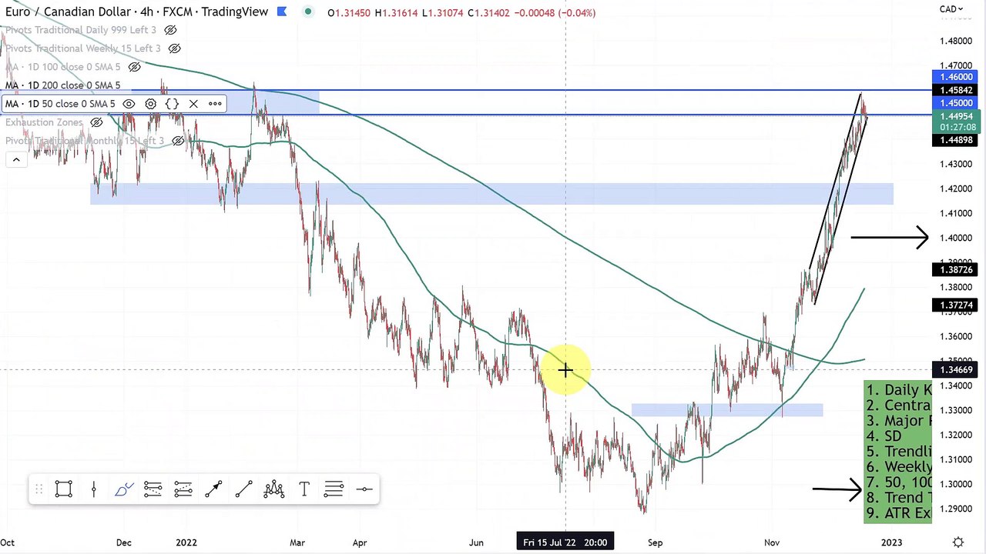Click the 1.40000 price scale label

(x=954, y=238)
